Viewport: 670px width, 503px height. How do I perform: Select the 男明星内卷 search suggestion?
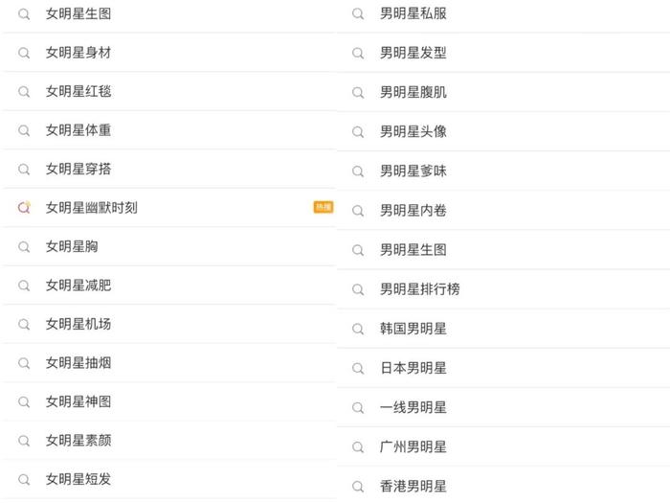(x=503, y=211)
